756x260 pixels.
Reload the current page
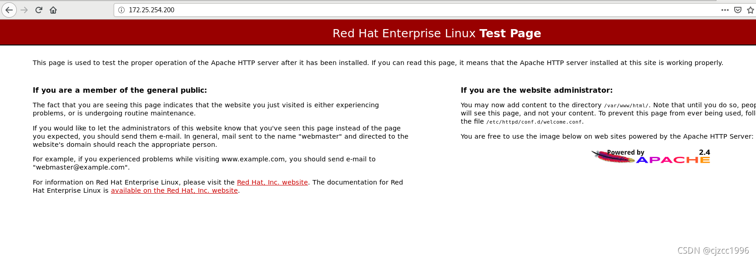click(x=39, y=10)
